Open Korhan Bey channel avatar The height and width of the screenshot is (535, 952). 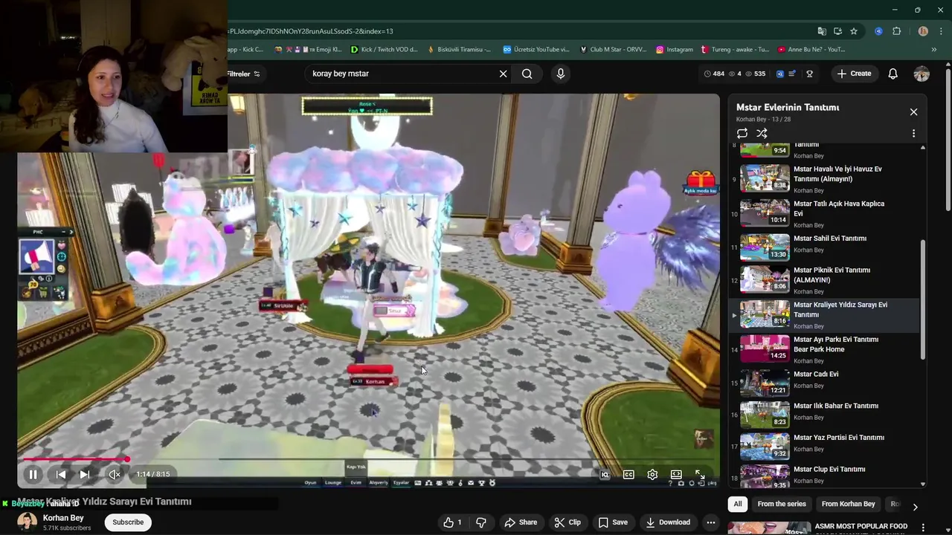[28, 522]
